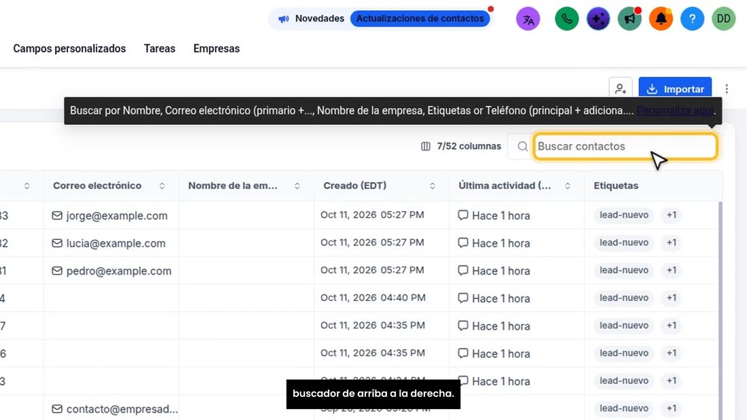The width and height of the screenshot is (747, 420).
Task: Expand +1 tags in lucia@example.com row
Action: tap(671, 243)
